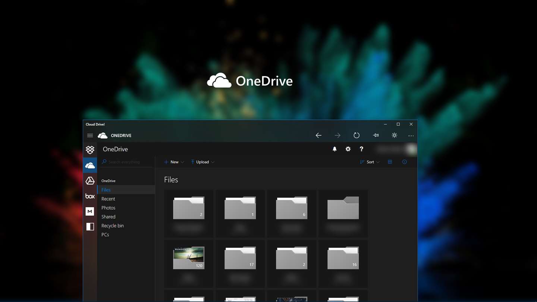Click the help question mark

pos(361,149)
